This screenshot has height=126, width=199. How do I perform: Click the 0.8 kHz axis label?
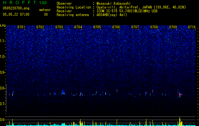click(x=3, y=88)
